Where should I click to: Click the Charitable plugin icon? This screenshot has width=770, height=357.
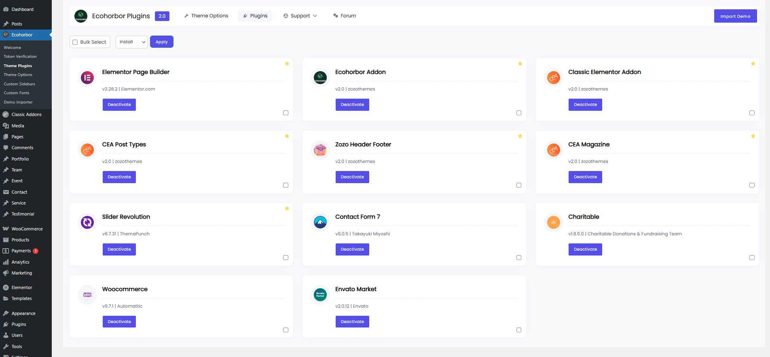click(x=554, y=222)
